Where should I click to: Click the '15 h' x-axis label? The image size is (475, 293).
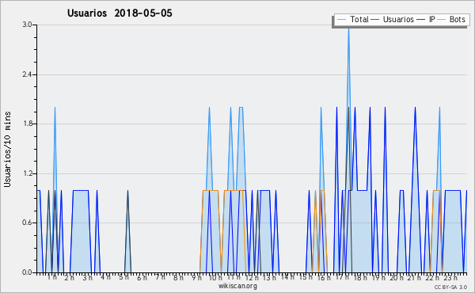click(x=306, y=277)
